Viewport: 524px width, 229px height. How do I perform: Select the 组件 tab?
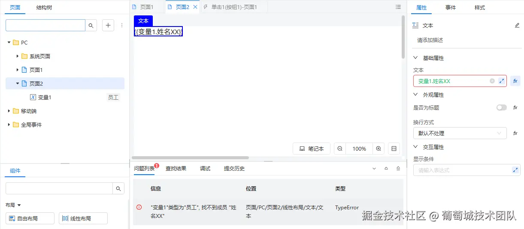click(15, 170)
